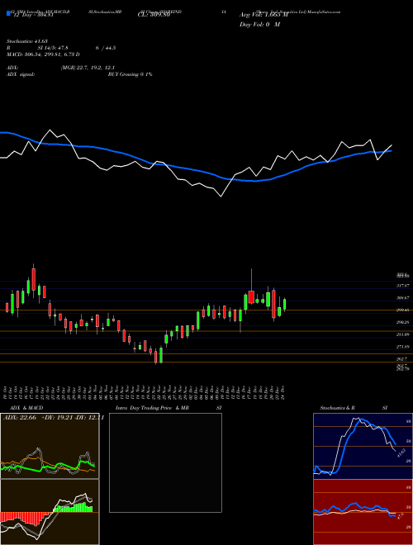
Task: Click the tallest red candlestick in October
Action: click(34, 279)
